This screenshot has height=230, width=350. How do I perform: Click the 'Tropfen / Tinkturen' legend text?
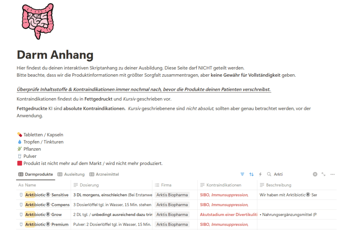point(43,142)
